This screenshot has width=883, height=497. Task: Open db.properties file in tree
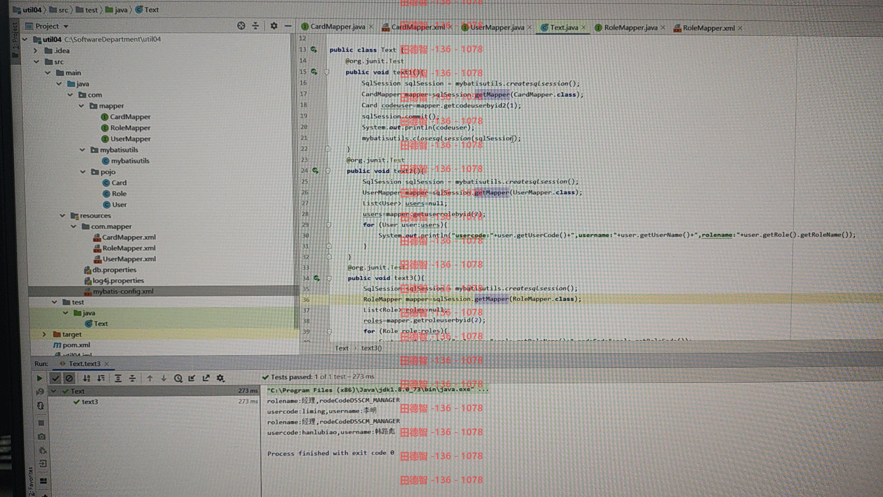[110, 270]
